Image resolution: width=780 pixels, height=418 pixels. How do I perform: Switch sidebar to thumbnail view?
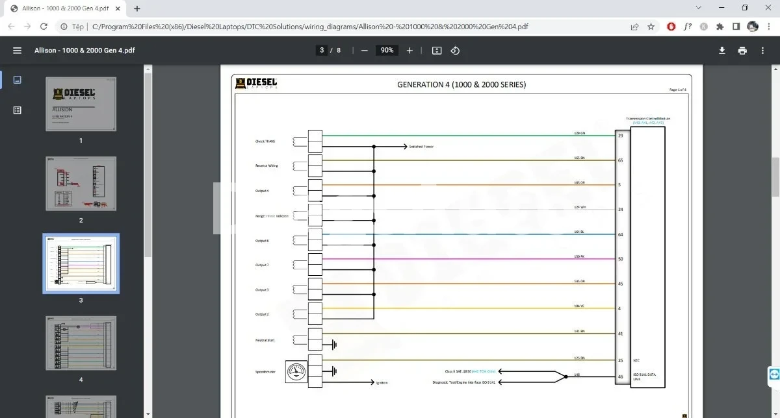pyautogui.click(x=18, y=80)
